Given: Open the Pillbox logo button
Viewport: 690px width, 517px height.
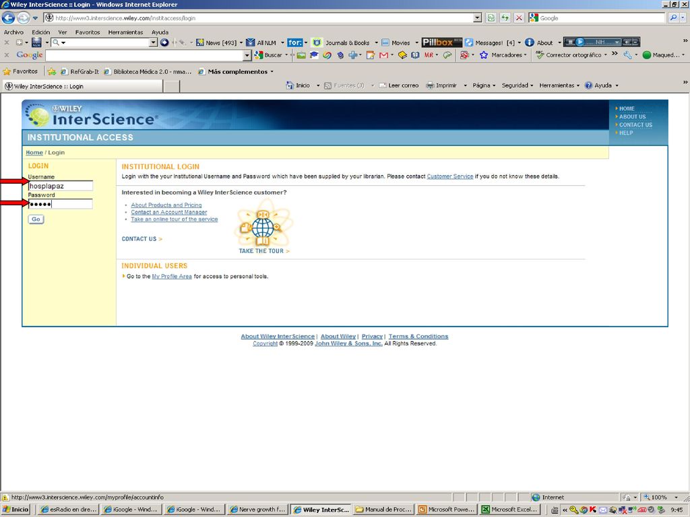Looking at the screenshot, I should [441, 42].
